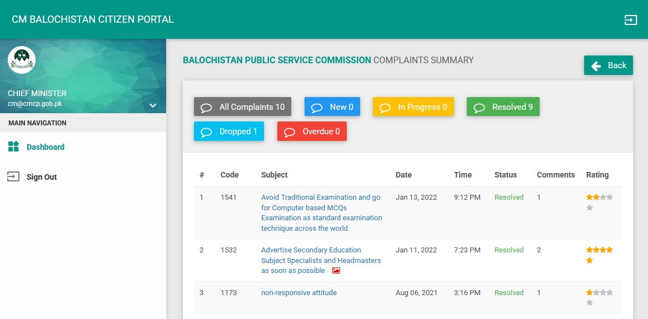View Dropped 1 complaints
648x319 pixels.
[x=228, y=131]
